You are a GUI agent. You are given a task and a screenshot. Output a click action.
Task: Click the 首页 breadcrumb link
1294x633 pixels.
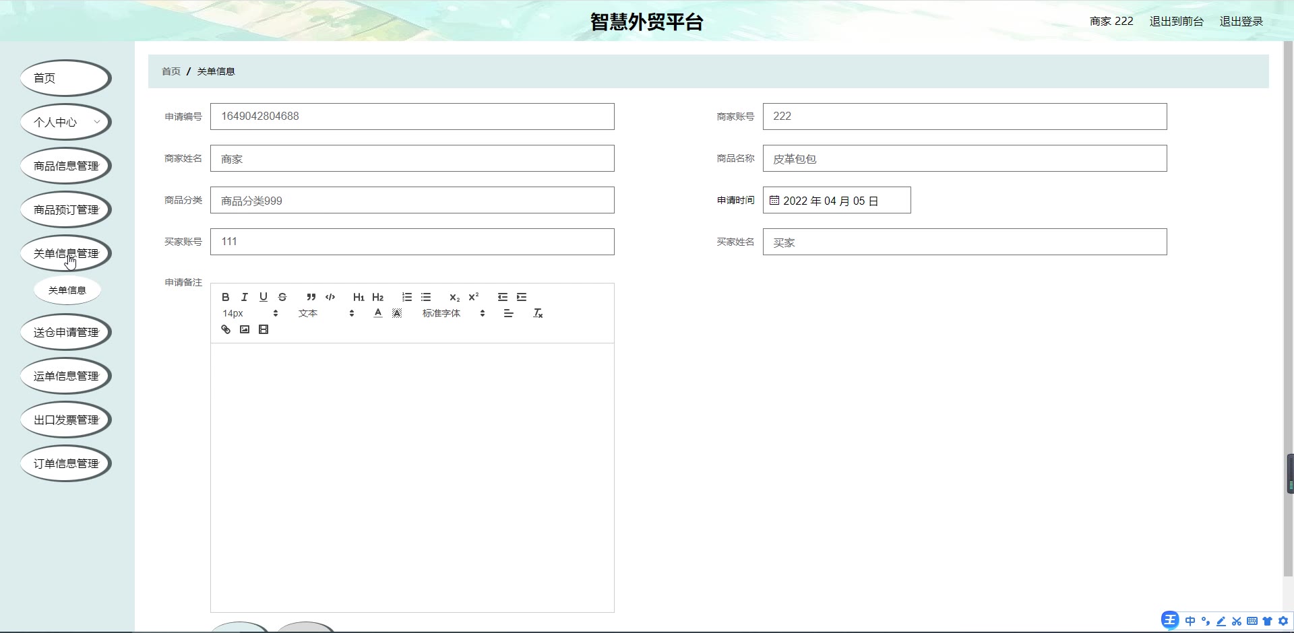tap(171, 71)
